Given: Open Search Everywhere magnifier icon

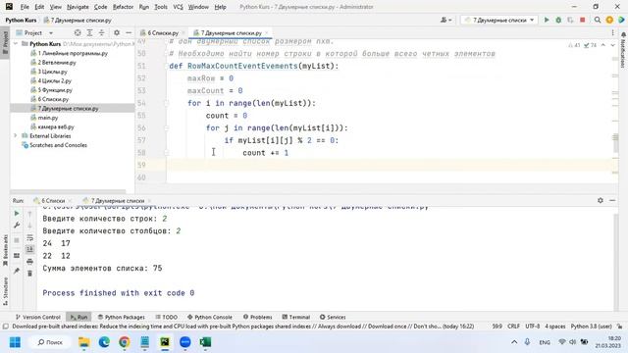Looking at the screenshot, I should [x=598, y=20].
